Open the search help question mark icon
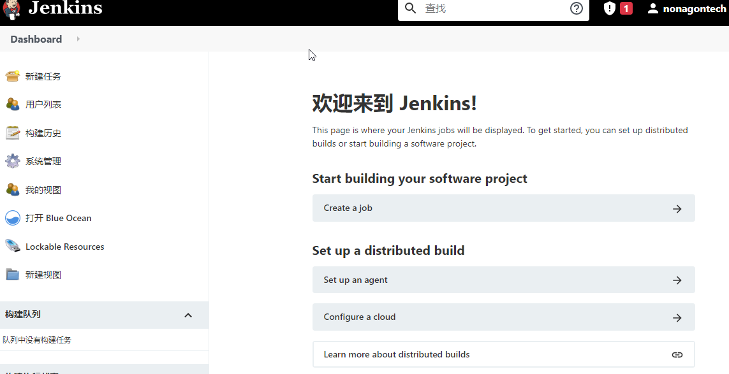 (x=577, y=8)
